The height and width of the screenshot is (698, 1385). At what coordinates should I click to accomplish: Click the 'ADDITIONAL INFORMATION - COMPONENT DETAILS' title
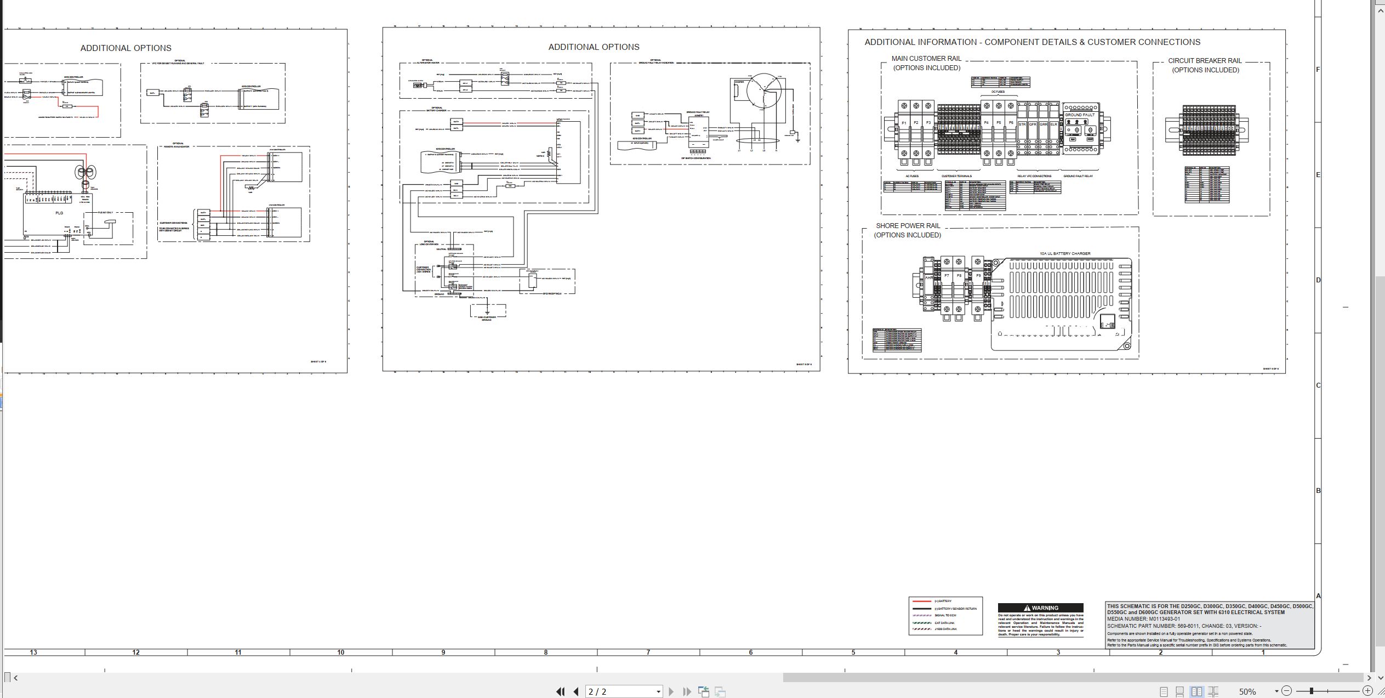pos(1032,42)
